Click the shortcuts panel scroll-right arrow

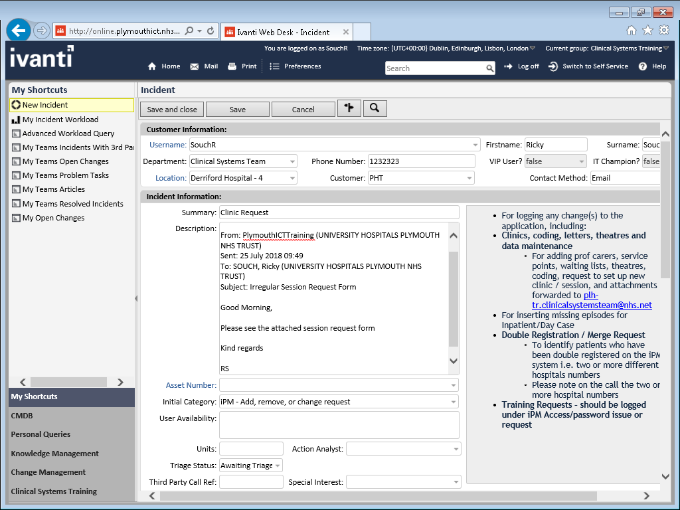point(121,382)
